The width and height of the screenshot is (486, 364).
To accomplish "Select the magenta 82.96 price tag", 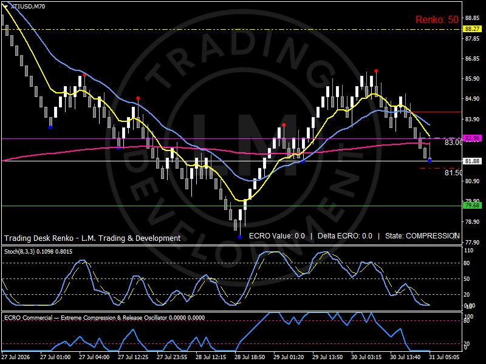I will pyautogui.click(x=472, y=138).
